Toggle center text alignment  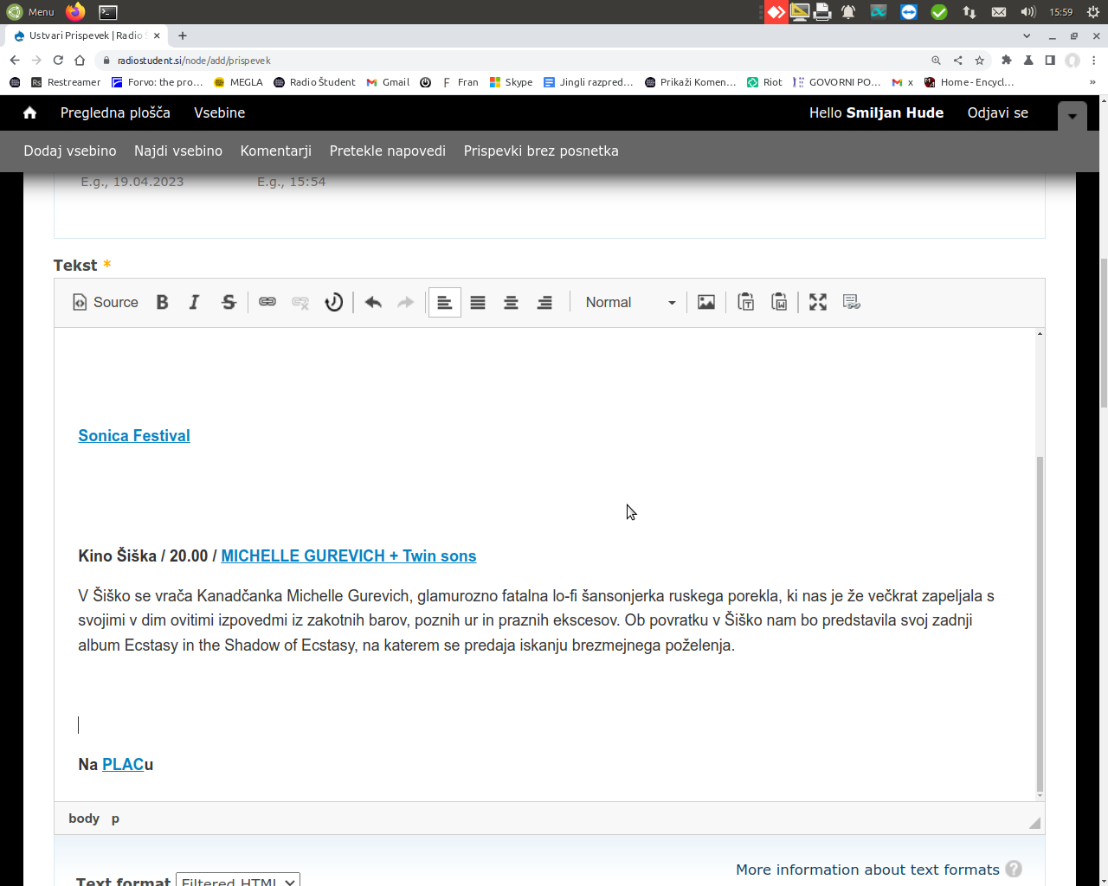coord(511,302)
